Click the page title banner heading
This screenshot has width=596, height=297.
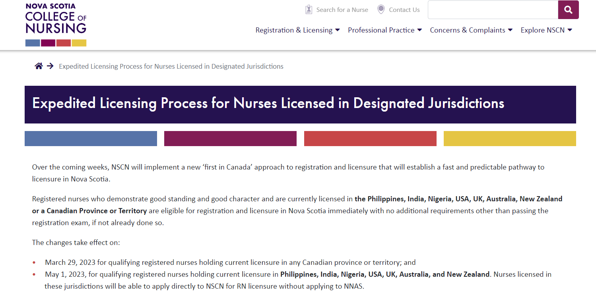268,103
